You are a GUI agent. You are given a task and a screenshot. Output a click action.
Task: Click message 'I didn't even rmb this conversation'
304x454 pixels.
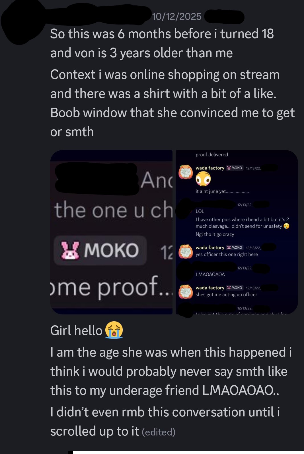[165, 422]
